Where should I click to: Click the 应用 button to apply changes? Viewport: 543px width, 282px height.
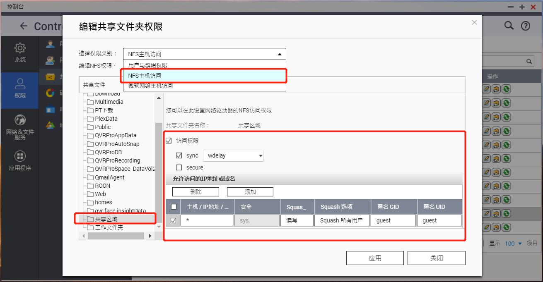(374, 258)
